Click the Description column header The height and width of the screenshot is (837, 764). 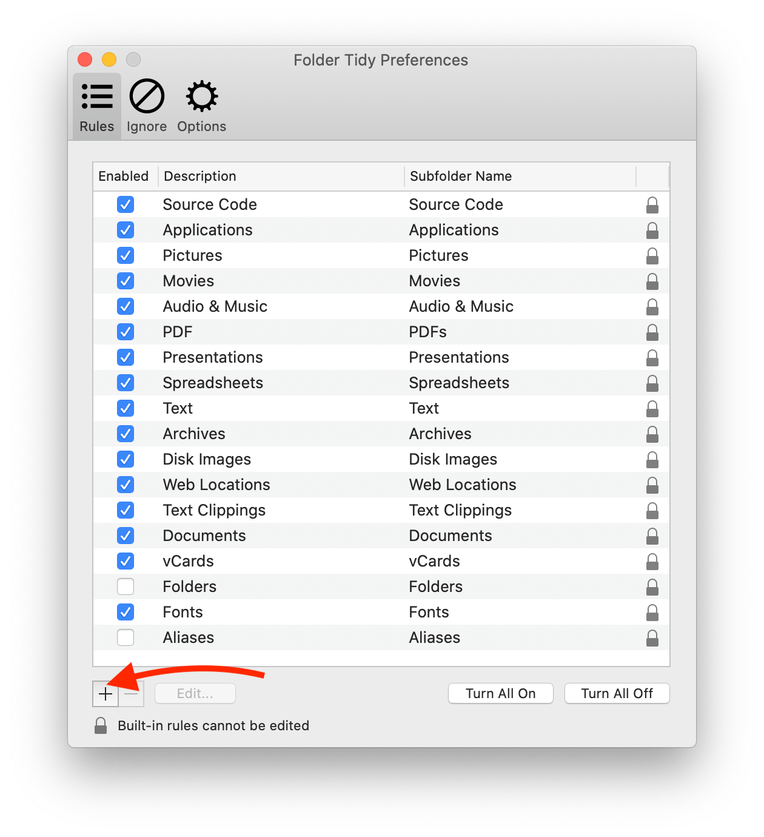click(281, 176)
